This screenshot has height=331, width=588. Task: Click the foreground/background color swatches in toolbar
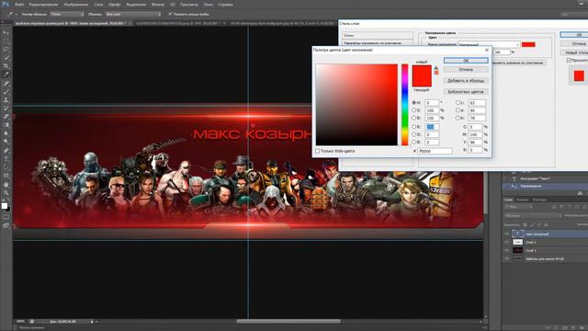[6, 206]
